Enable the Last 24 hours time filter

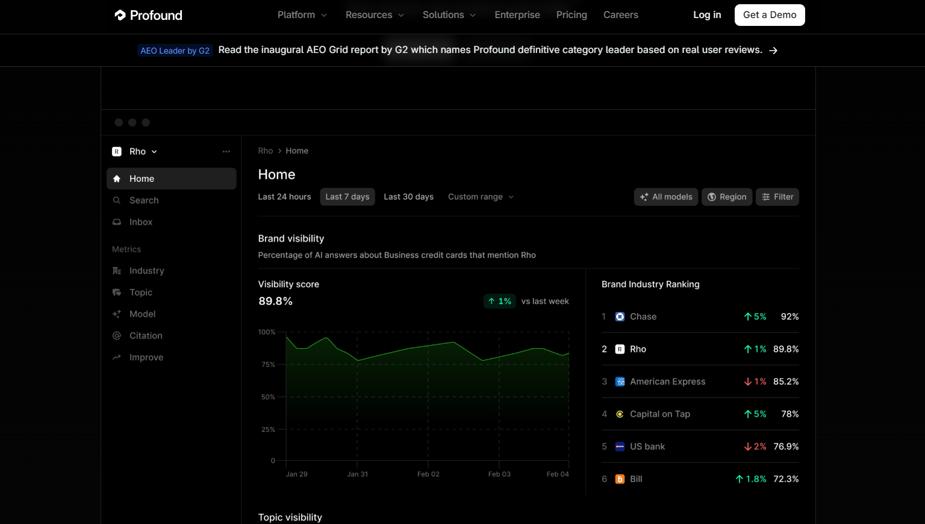(x=284, y=196)
